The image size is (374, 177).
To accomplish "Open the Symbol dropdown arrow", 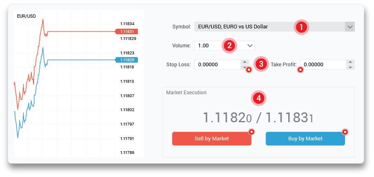I will (x=350, y=27).
